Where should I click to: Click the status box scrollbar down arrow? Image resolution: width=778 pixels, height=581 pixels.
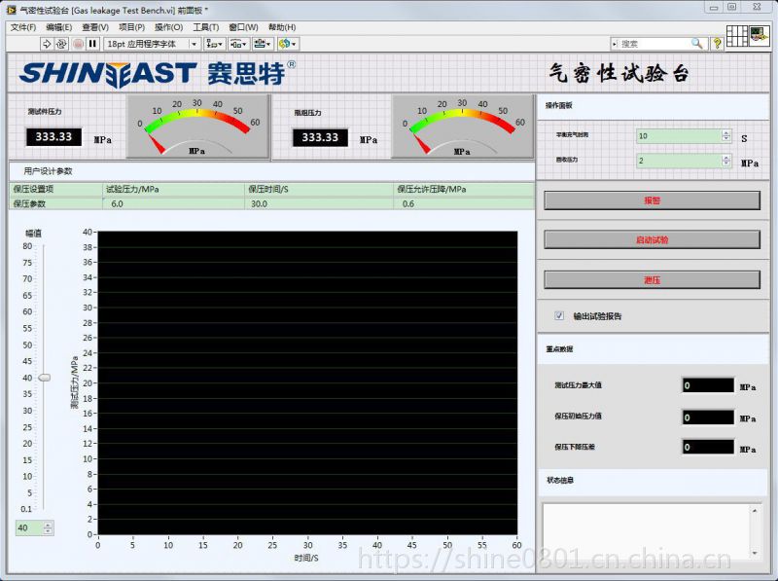[x=755, y=553]
